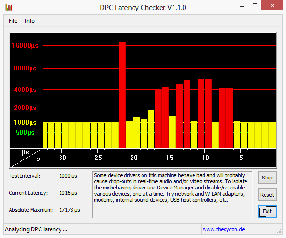The width and height of the screenshot is (286, 238).
Task: Click the 1000µs yellow axis label
Action: (x=25, y=122)
